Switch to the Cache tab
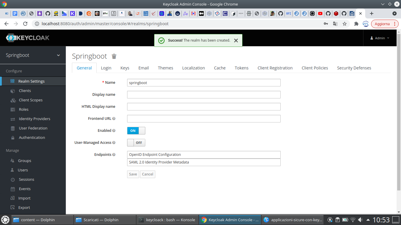The height and width of the screenshot is (225, 401). click(220, 68)
